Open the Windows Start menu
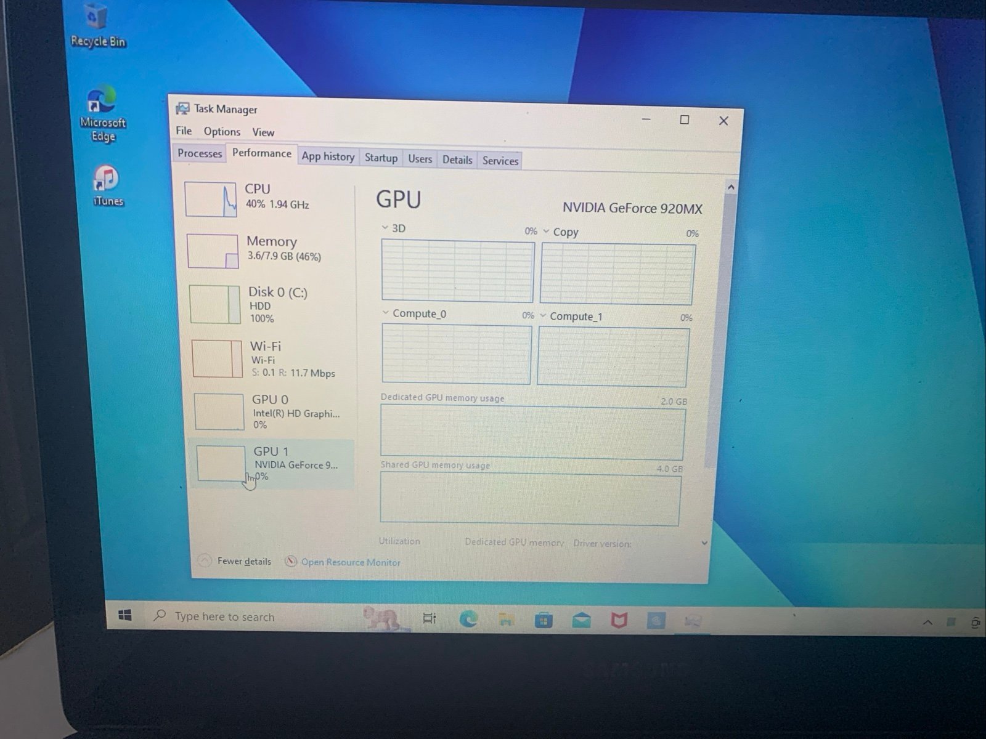 pos(124,615)
